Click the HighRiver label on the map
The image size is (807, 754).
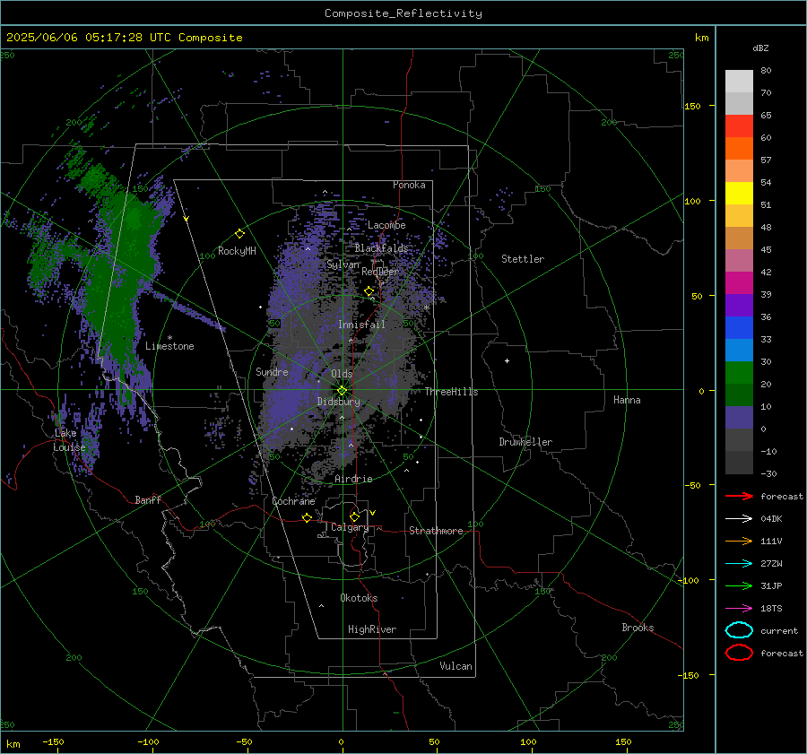click(372, 629)
